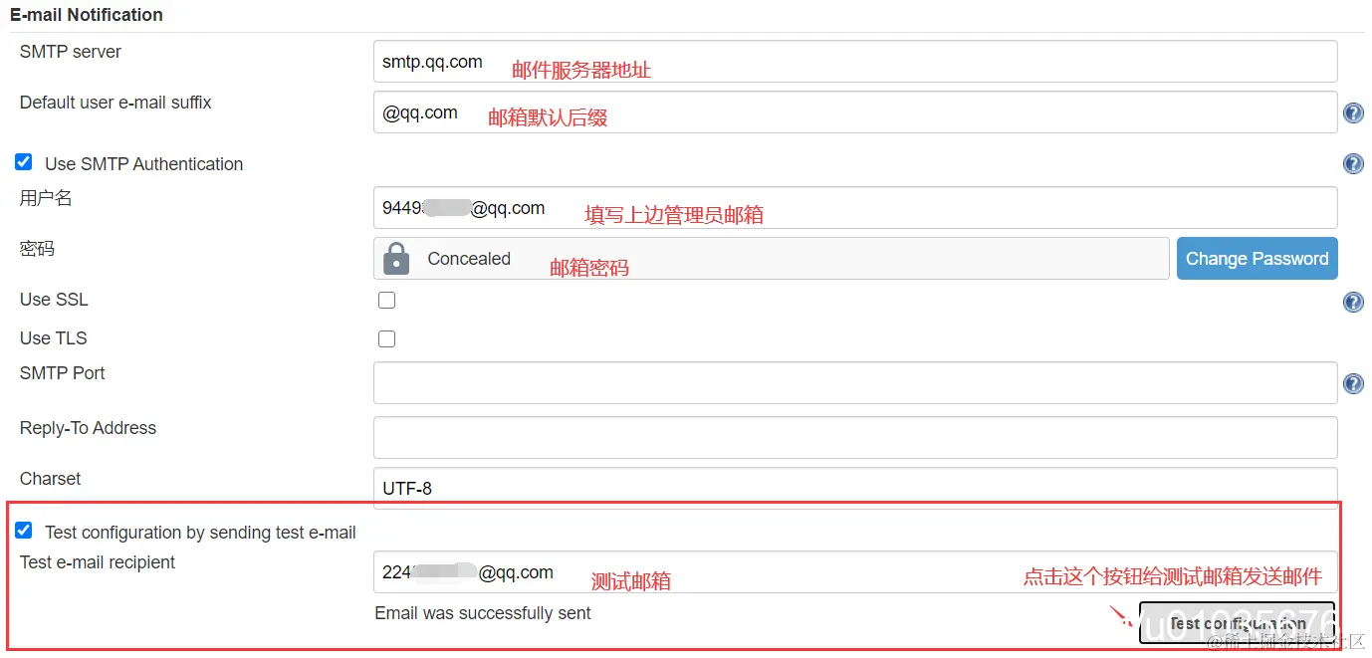This screenshot has height=658, width=1372.
Task: Click the 'Default user e-mail suffix' label
Action: [115, 103]
